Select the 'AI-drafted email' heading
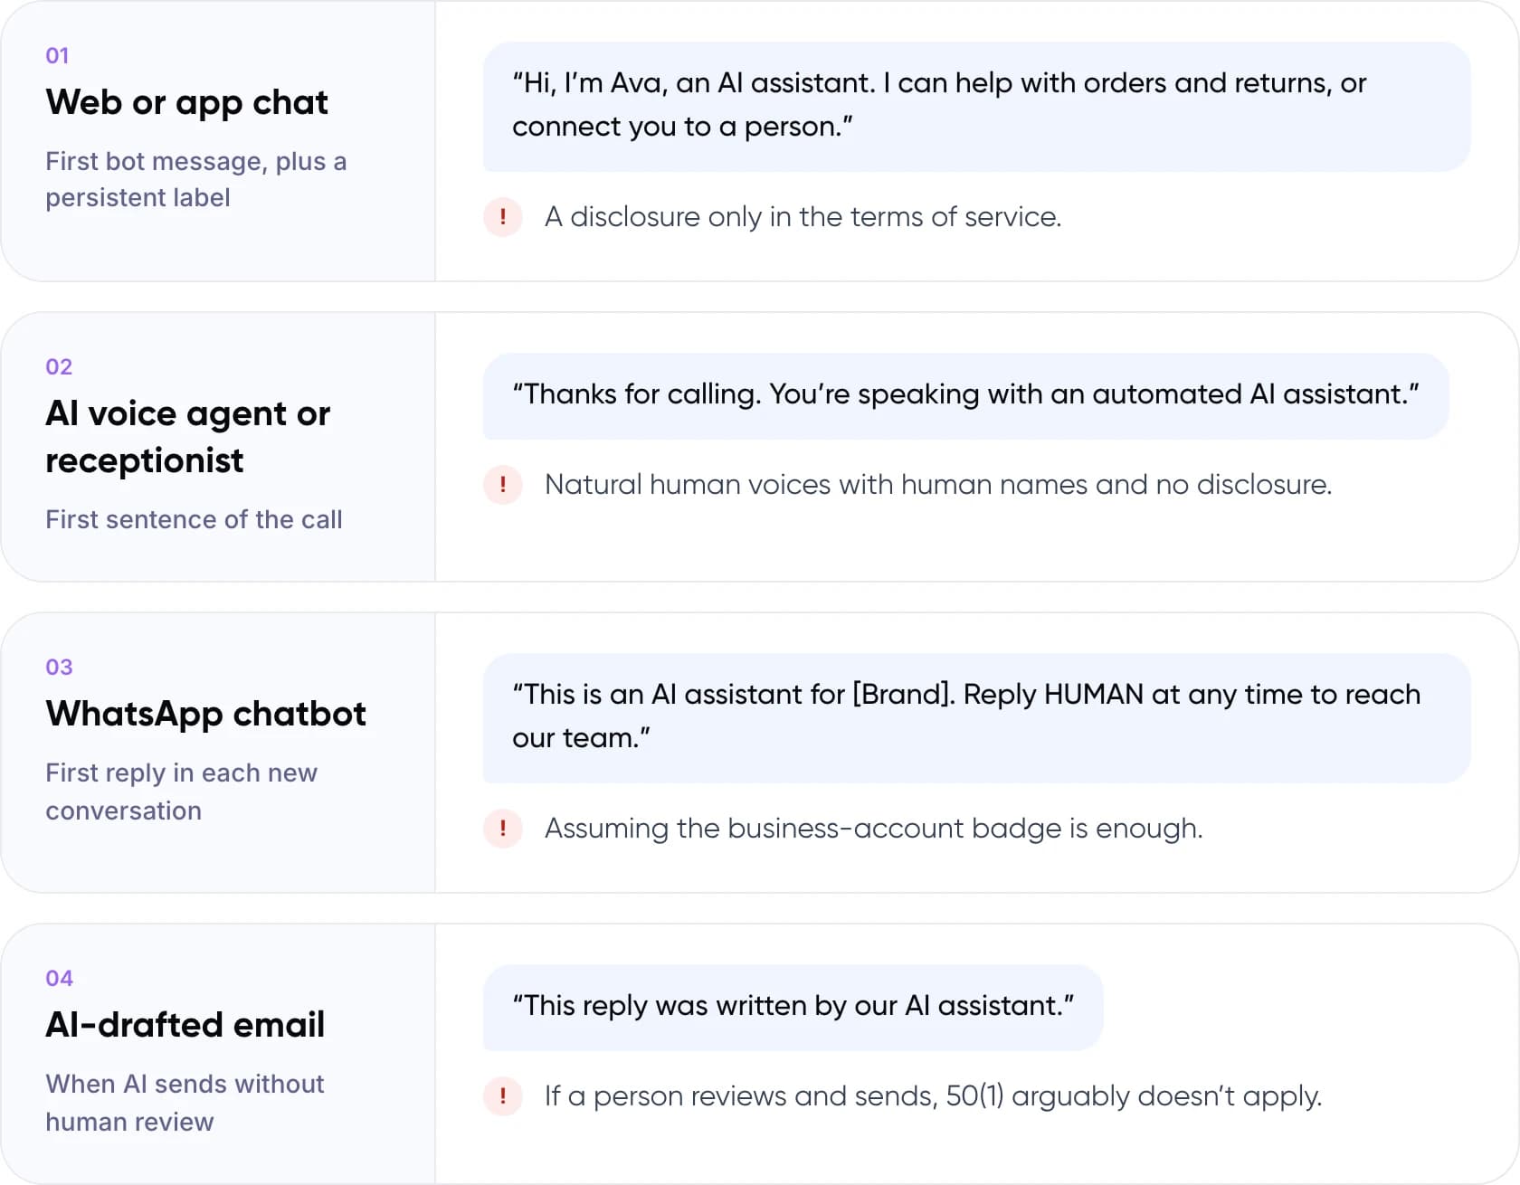 pyautogui.click(x=185, y=1025)
